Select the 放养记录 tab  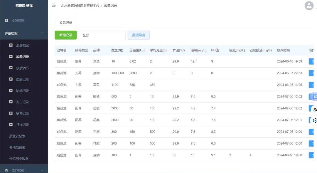click(x=65, y=23)
